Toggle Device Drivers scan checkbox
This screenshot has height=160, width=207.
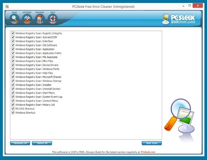pos(13,65)
